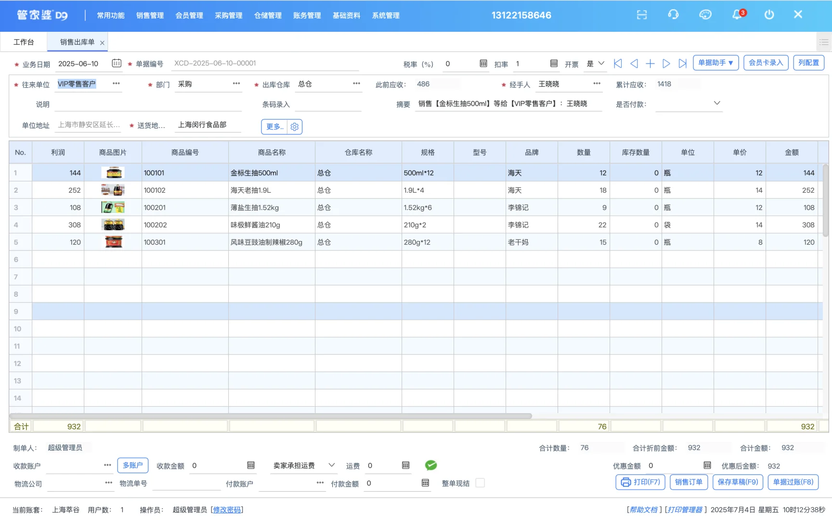
Task: Browse 物流公司 with ellipsis button
Action: [x=108, y=483]
